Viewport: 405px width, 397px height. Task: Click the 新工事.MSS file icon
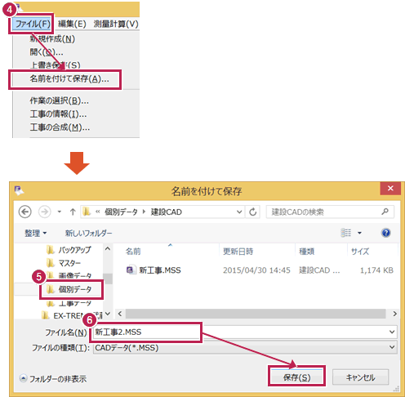click(131, 270)
